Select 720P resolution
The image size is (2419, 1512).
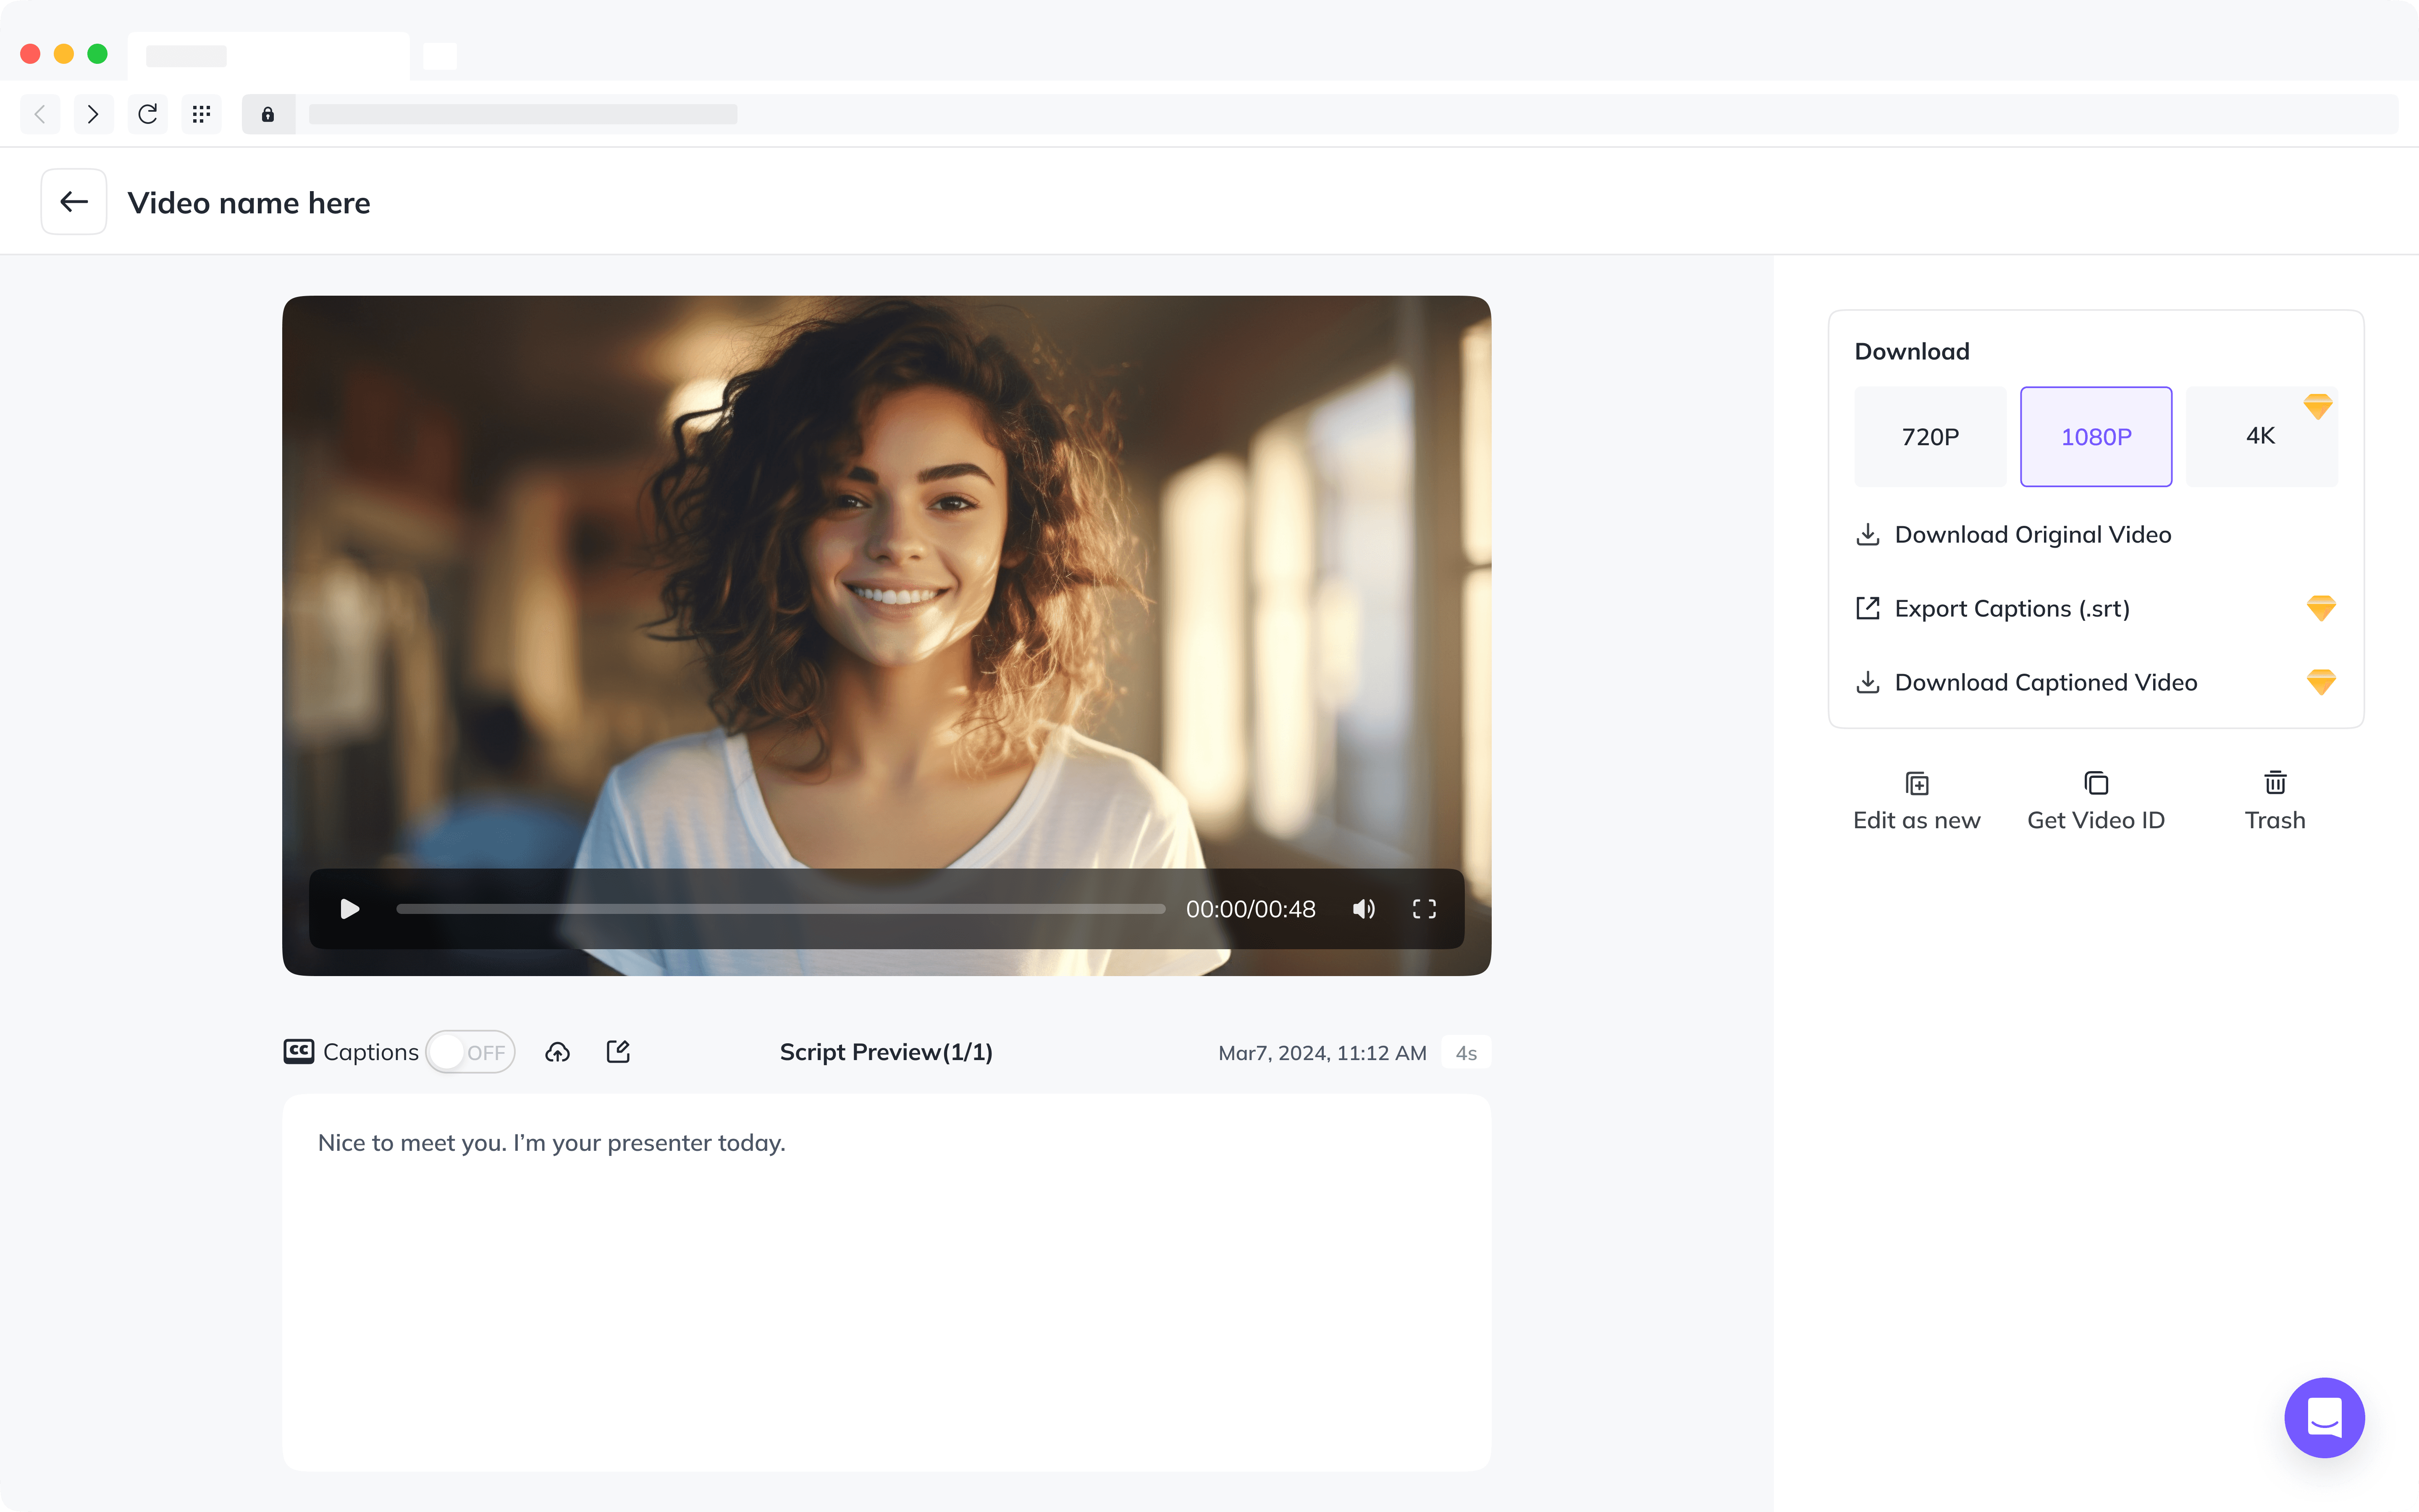(x=1929, y=437)
